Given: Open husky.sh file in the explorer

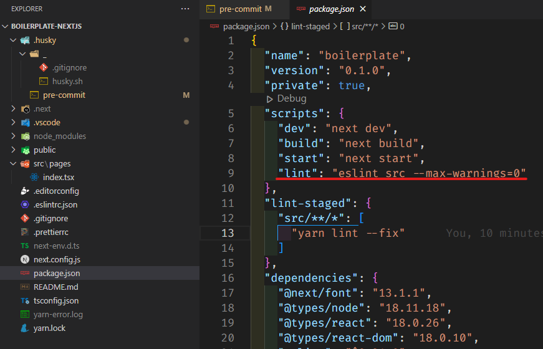Looking at the screenshot, I should coord(67,81).
